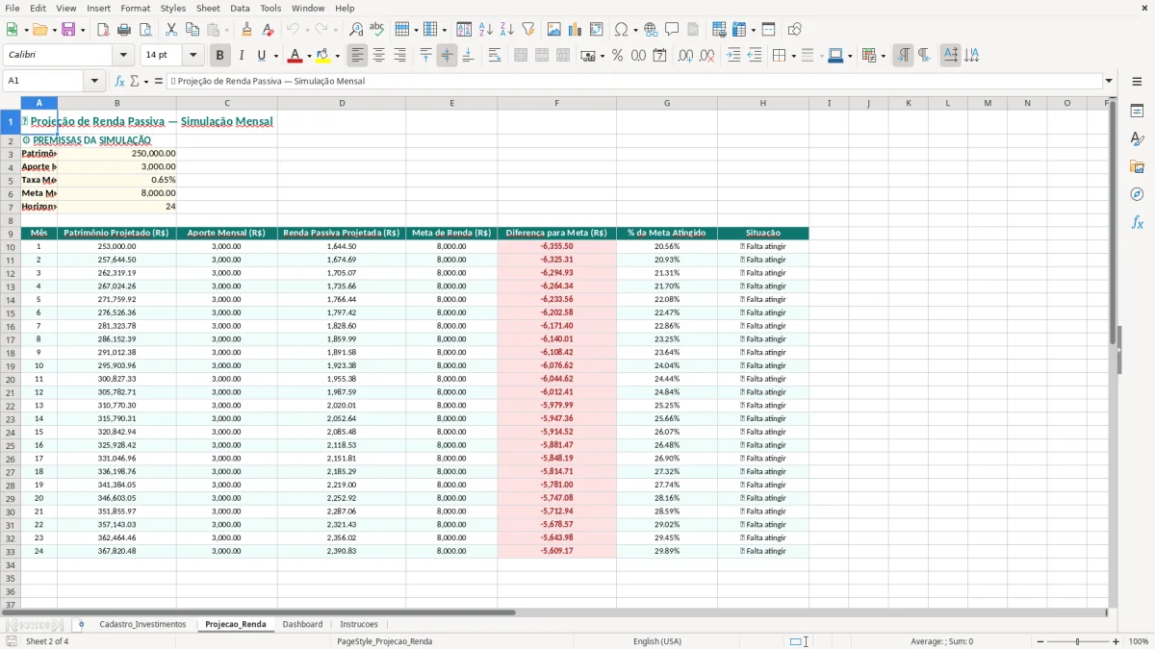Open the font name Calibri dropdown
The image size is (1155, 649).
123,56
